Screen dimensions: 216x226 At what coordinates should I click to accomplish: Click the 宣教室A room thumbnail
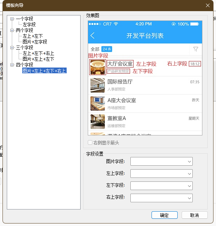pos(97,121)
